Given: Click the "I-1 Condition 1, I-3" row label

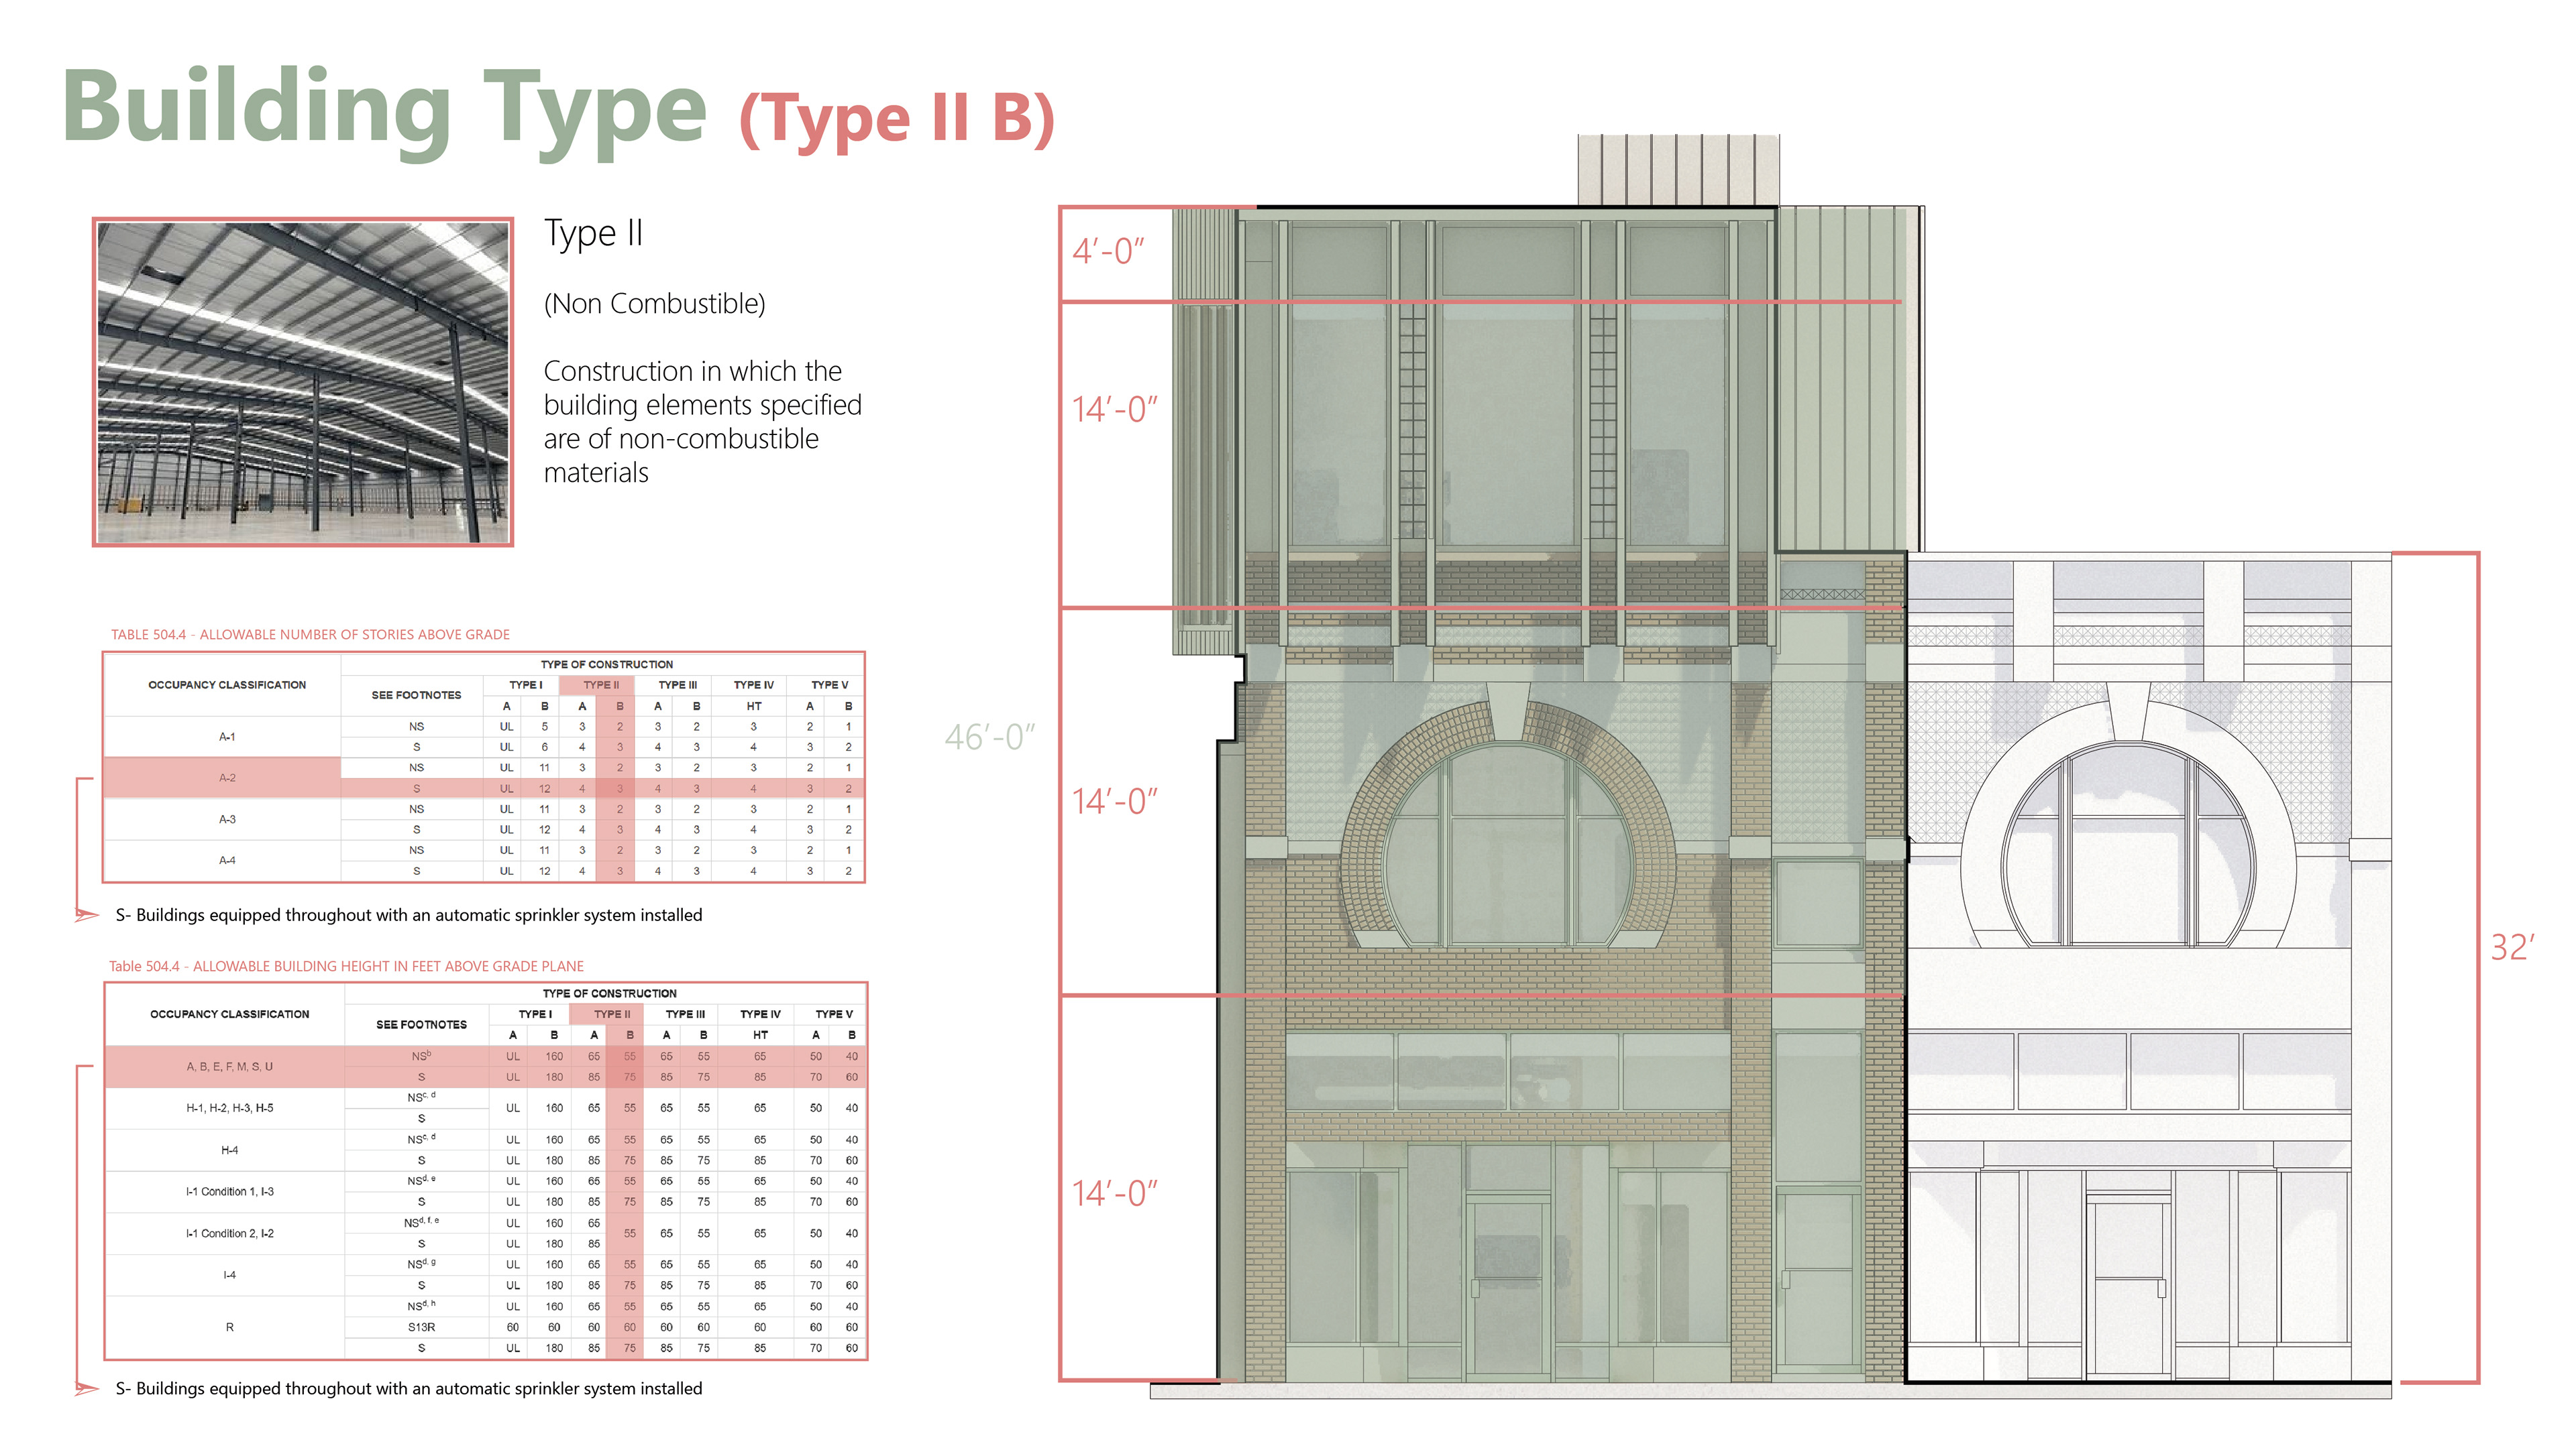Looking at the screenshot, I should [229, 1192].
